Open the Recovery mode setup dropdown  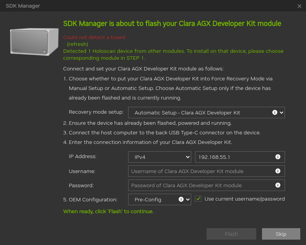click(x=207, y=112)
